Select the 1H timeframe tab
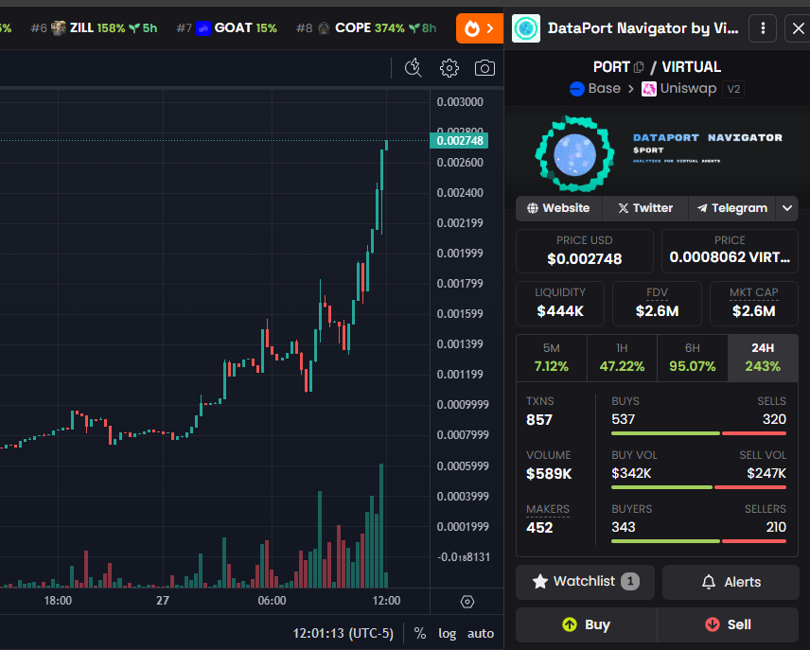810x650 pixels. [x=622, y=358]
